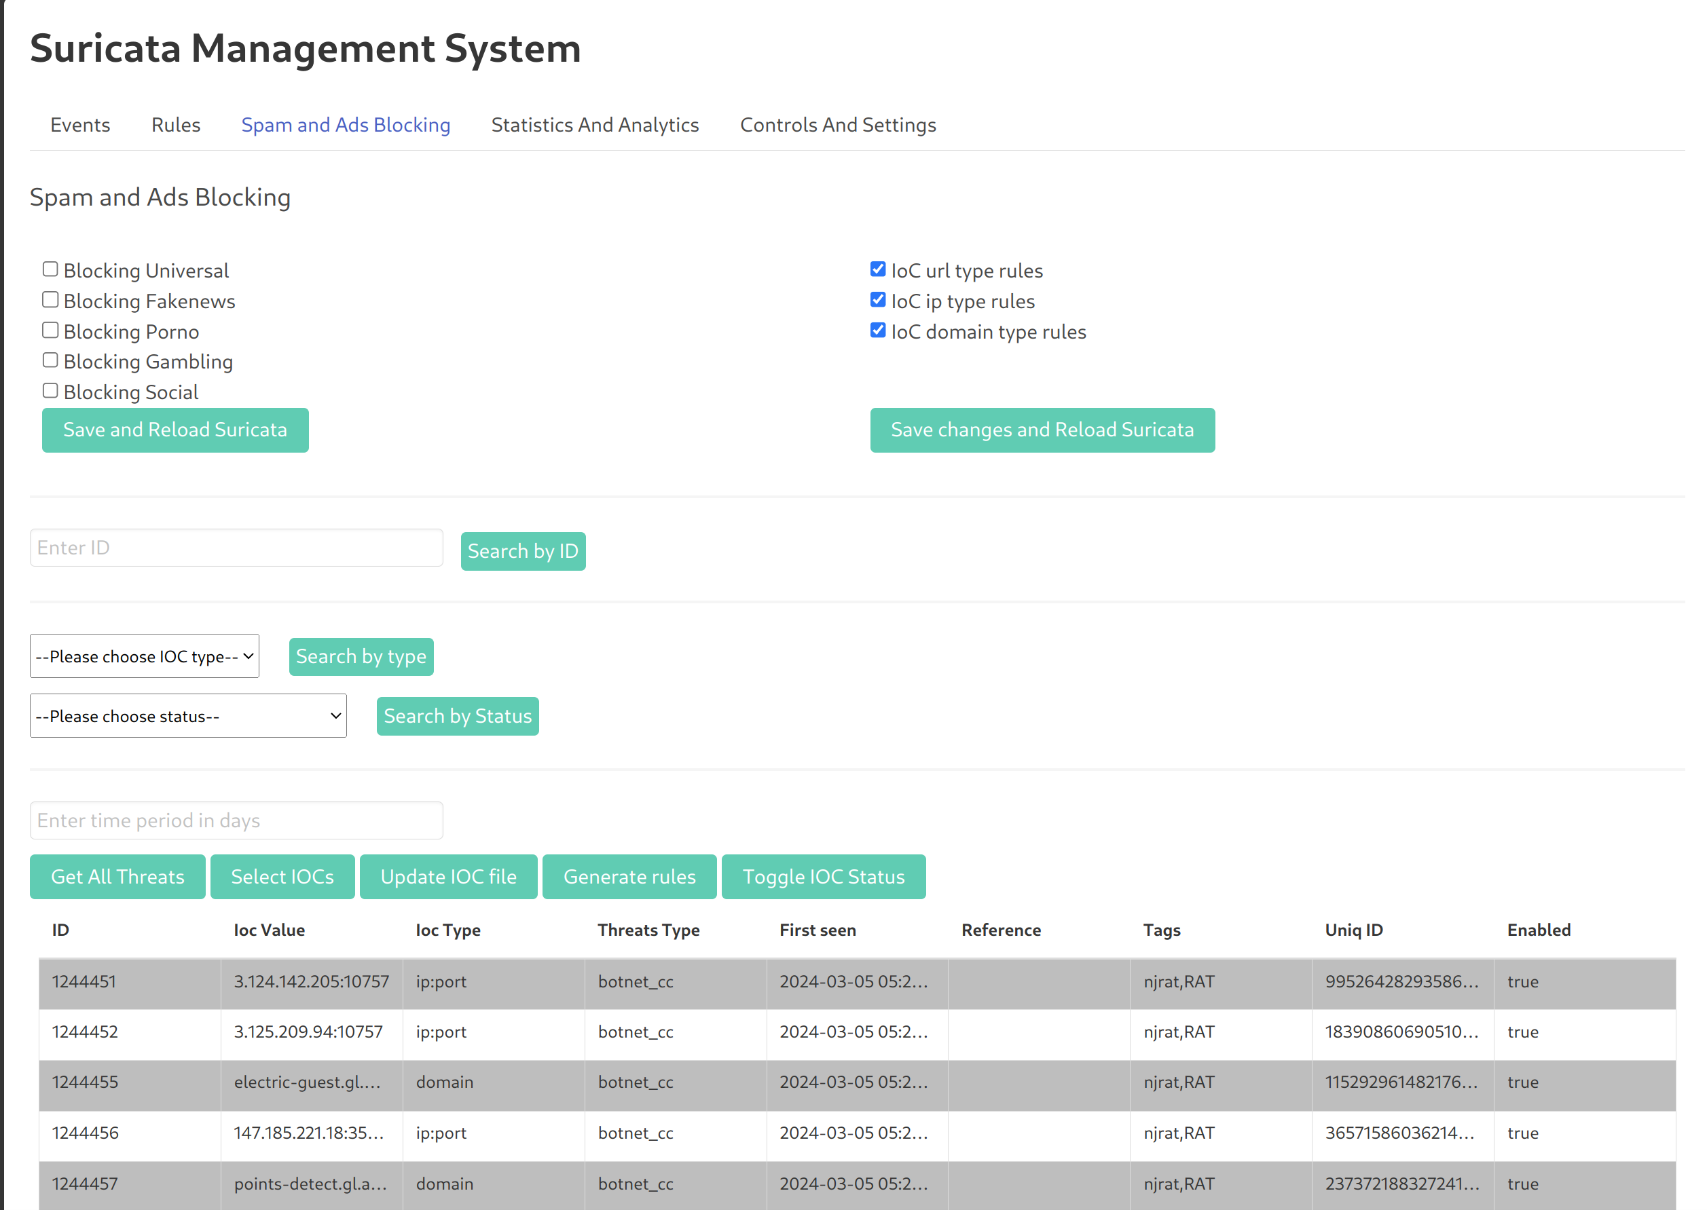
Task: Click Uniq ID 36571586036214...
Action: pyautogui.click(x=1400, y=1133)
